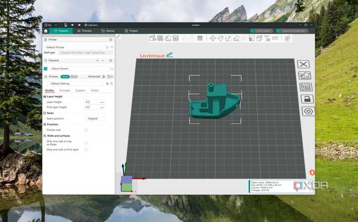Enable the Precise wall checkbox
The width and height of the screenshot is (358, 222).
click(x=86, y=130)
